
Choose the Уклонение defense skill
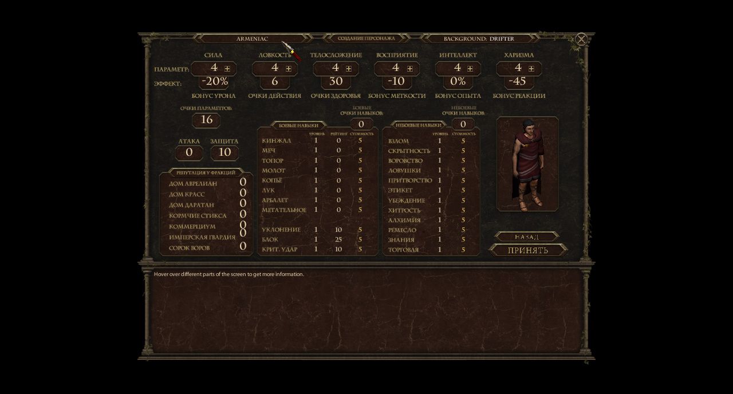pyautogui.click(x=281, y=230)
